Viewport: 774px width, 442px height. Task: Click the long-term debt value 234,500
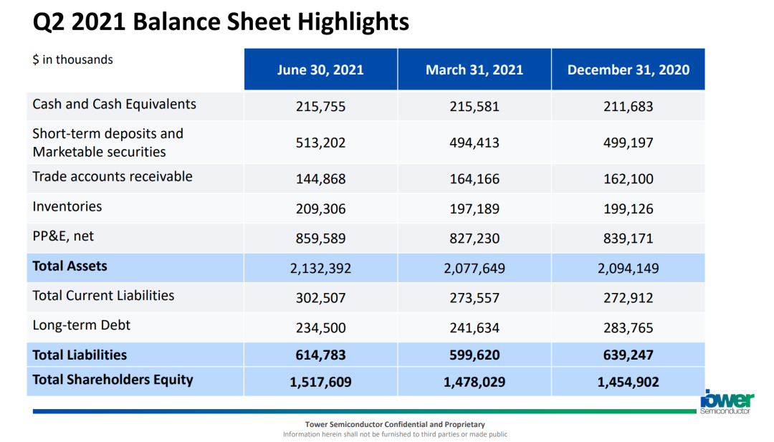[x=320, y=327]
